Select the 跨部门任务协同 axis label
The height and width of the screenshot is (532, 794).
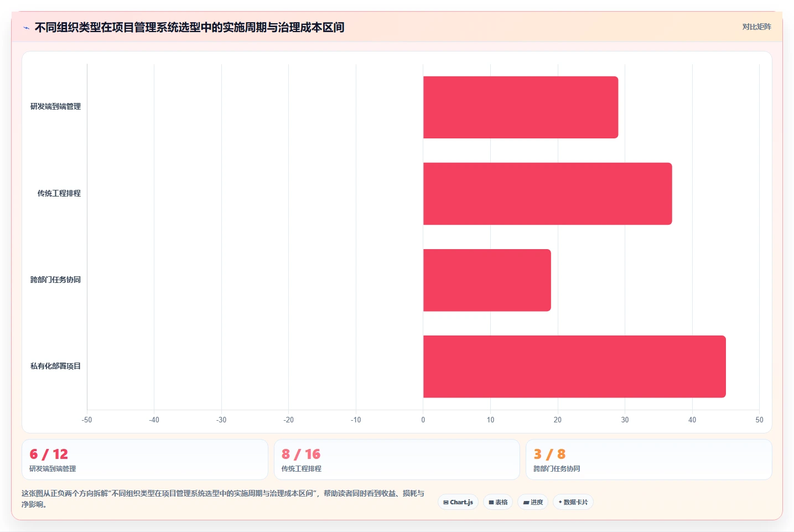(x=55, y=280)
